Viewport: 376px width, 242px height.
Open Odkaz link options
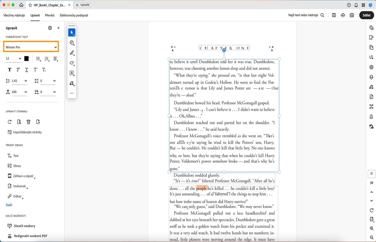15,196
